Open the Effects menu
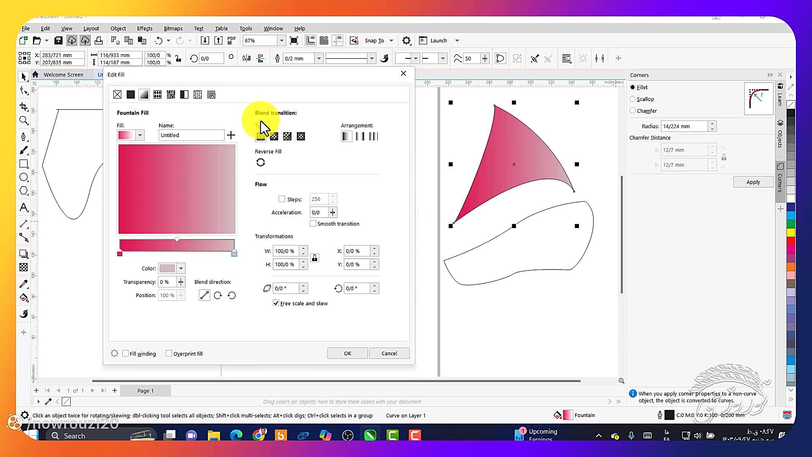 pyautogui.click(x=145, y=28)
